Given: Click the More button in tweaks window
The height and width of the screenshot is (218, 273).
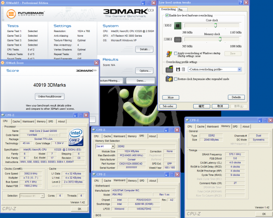Looking at the screenshot, I should click(171, 97).
